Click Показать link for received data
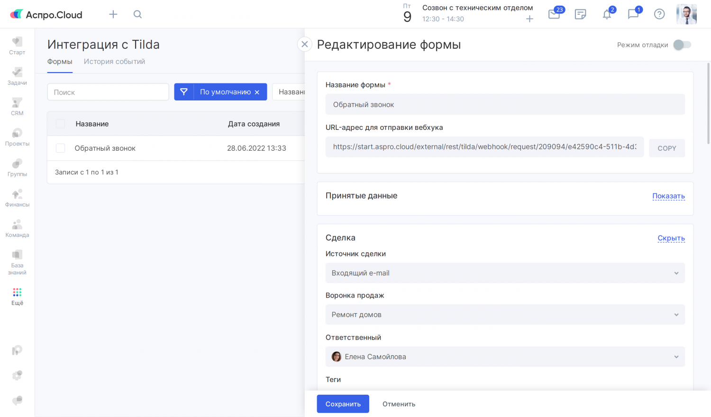The width and height of the screenshot is (711, 417). coord(668,196)
